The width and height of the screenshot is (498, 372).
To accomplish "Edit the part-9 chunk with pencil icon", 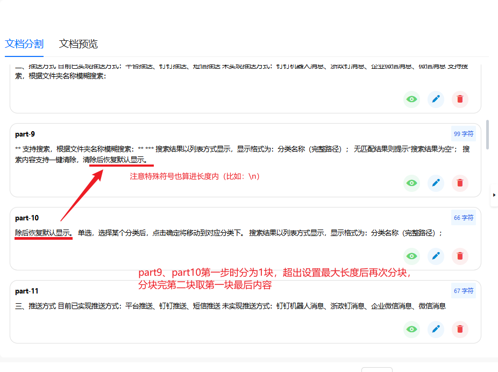I will 436,183.
